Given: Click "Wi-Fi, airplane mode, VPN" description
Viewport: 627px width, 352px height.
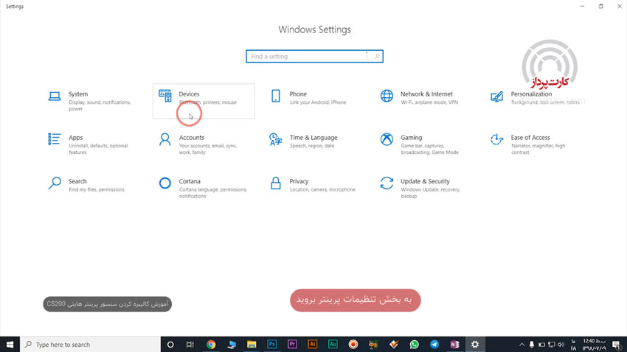Looking at the screenshot, I should (x=429, y=102).
